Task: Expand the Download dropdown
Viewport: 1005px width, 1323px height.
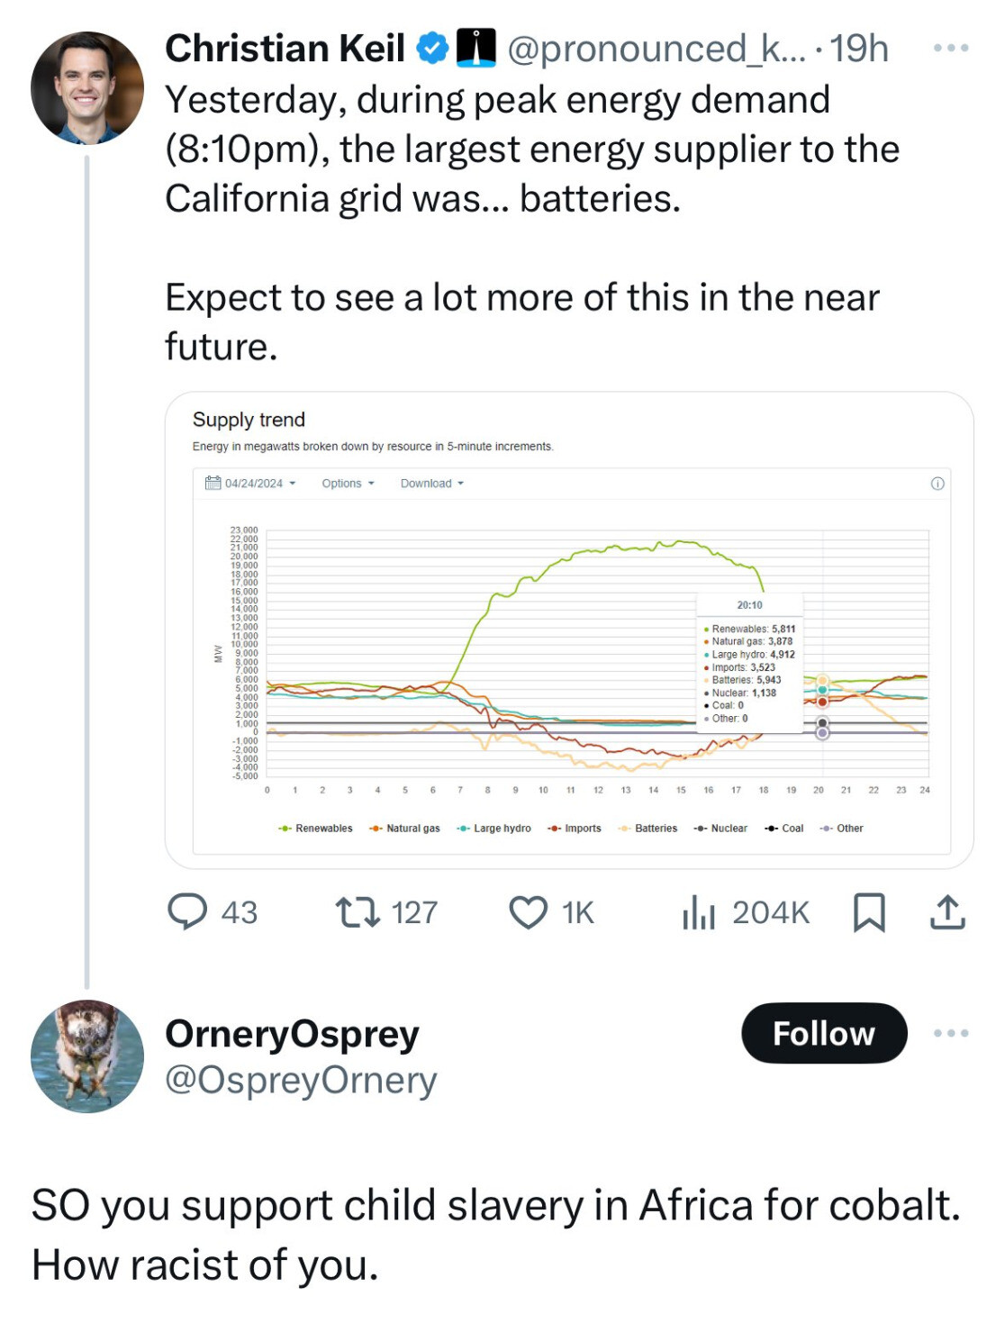Action: tap(431, 484)
